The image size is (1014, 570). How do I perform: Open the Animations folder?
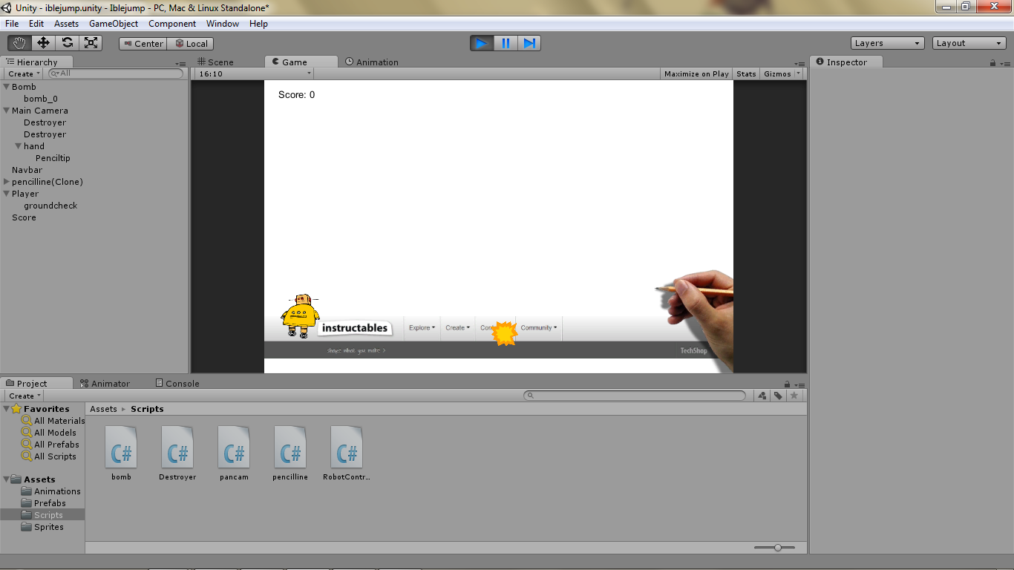click(51, 491)
